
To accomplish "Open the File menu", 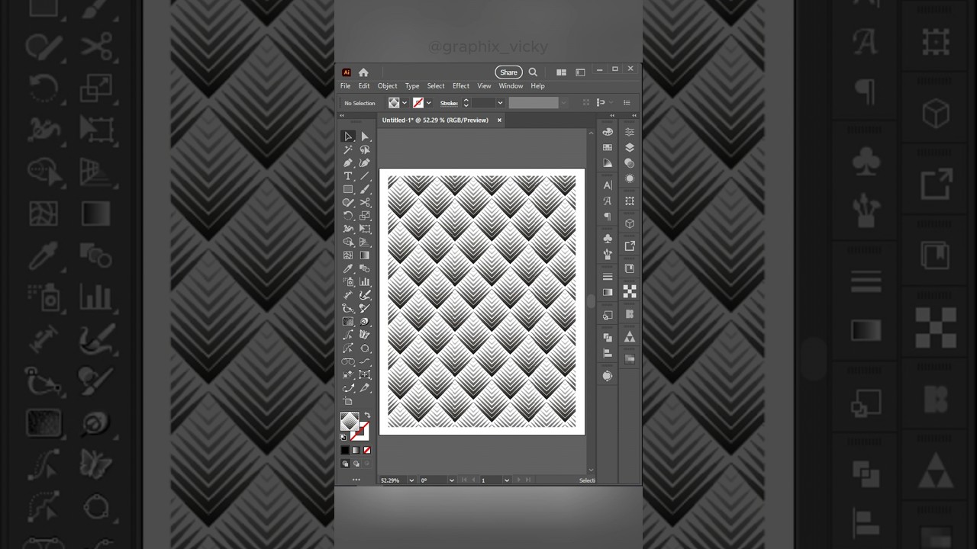I will (346, 86).
